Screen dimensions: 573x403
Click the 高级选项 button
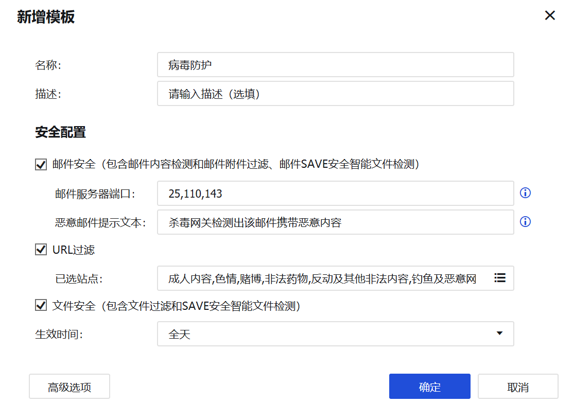[x=70, y=387]
